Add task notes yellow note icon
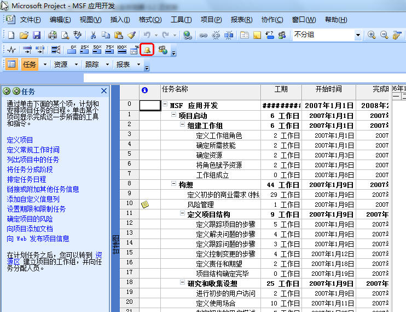 click(x=257, y=35)
